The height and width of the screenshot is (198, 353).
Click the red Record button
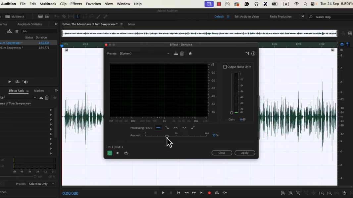[209, 193]
